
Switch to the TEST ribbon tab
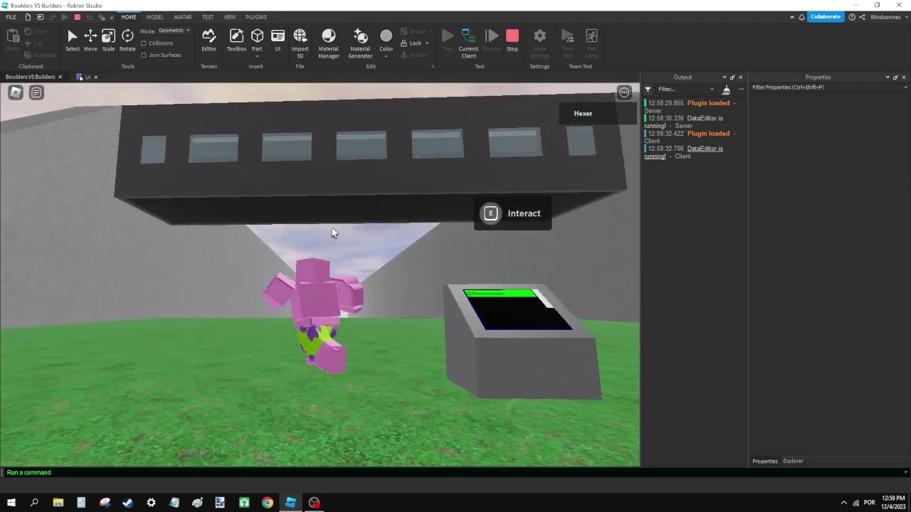pos(208,17)
